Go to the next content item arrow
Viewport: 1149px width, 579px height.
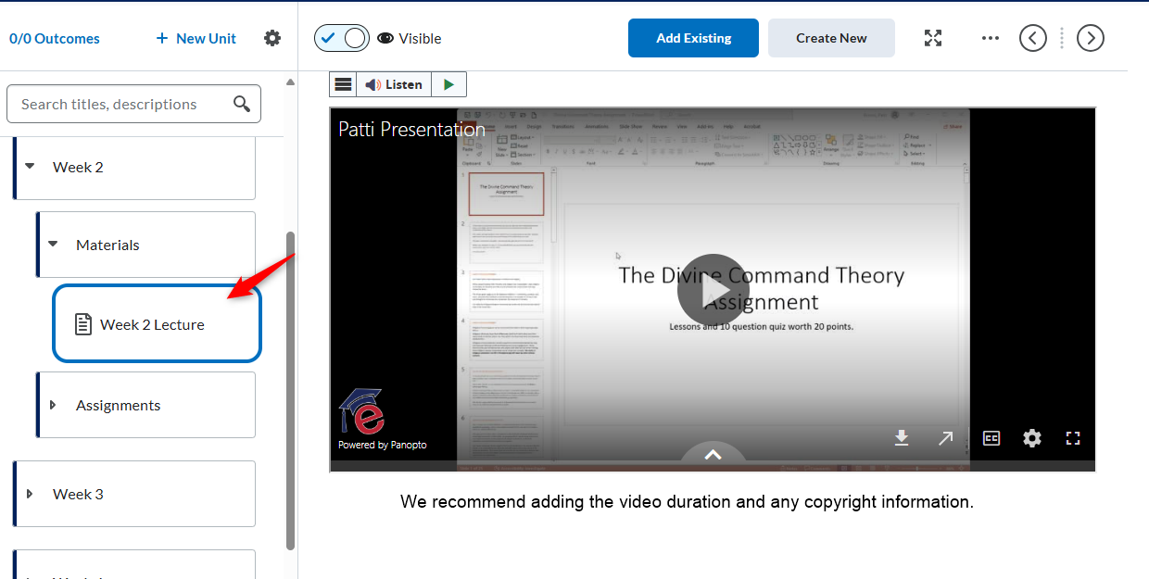pos(1091,38)
